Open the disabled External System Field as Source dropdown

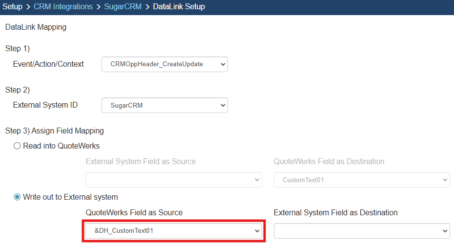click(174, 180)
